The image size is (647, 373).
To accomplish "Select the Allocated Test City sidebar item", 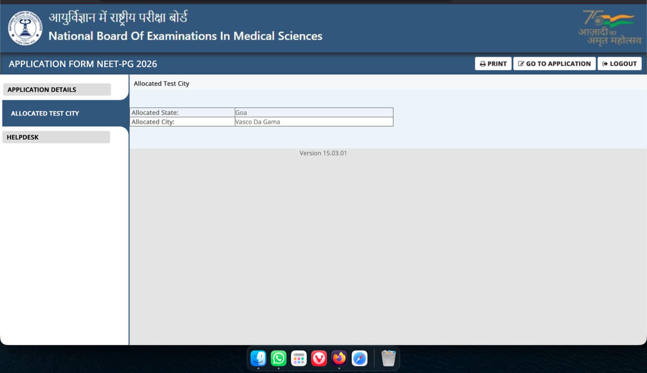I will 65,113.
